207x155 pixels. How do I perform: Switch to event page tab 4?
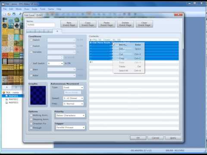tap(57, 31)
